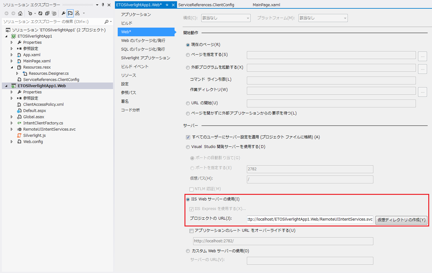Viewport: 432px width, 273px height.
Task: Click the Home icon in Solution Explorer toolbar
Action: (x=20, y=13)
